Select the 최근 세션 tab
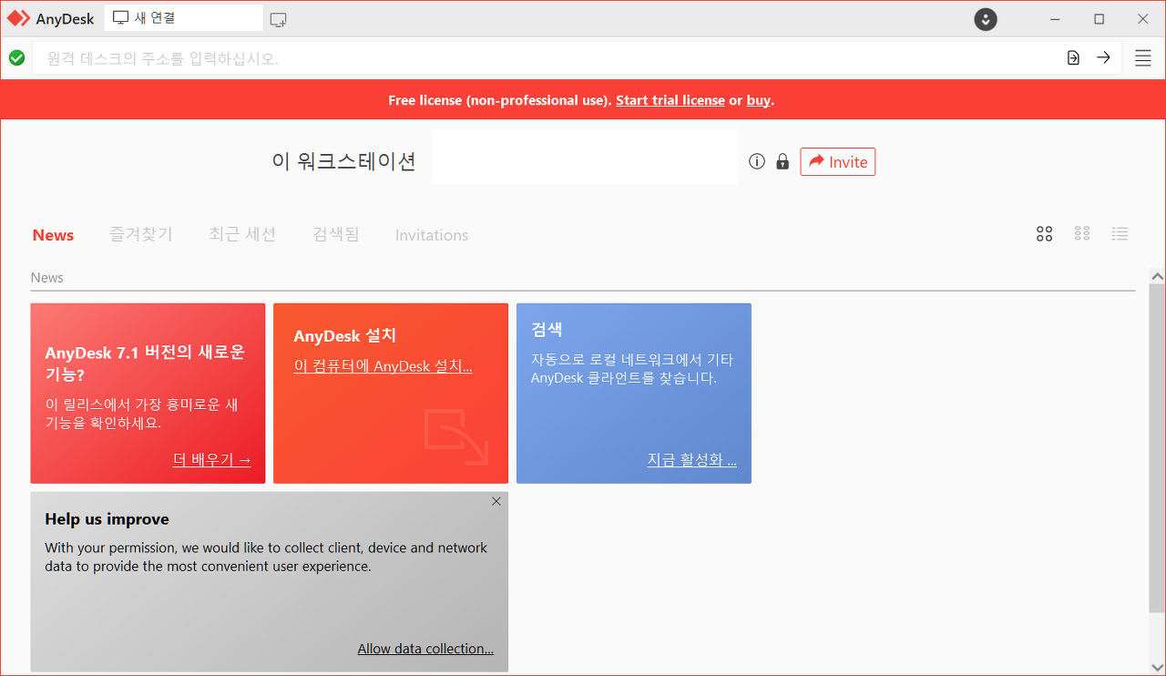 click(x=242, y=234)
